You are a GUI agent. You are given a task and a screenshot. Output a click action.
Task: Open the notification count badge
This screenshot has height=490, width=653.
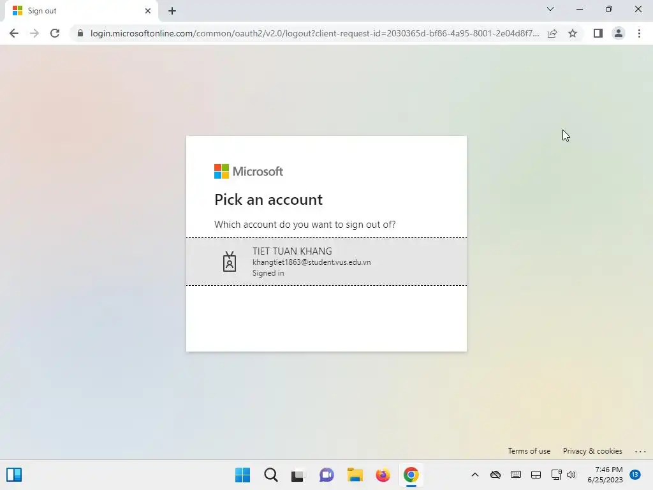635,474
